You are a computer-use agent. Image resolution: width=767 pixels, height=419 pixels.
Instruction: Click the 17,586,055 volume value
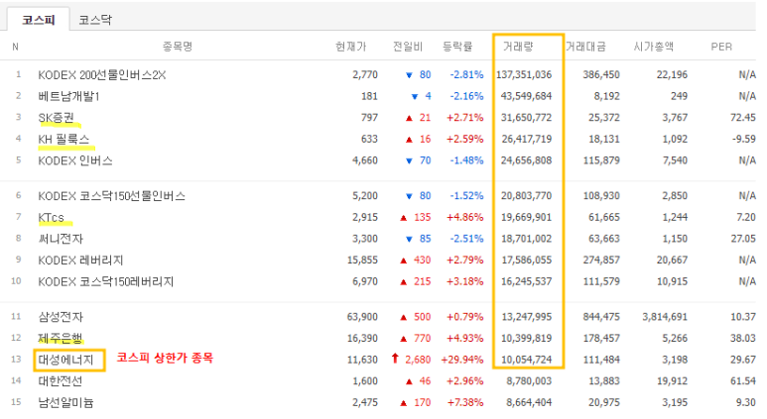pos(526,261)
